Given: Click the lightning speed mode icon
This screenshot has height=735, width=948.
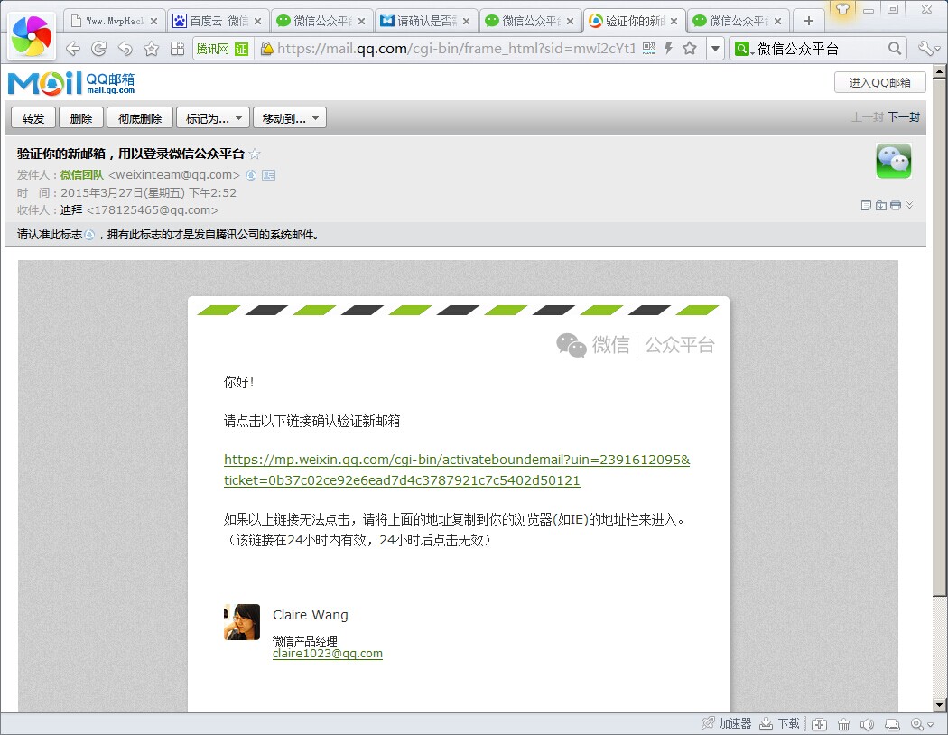Looking at the screenshot, I should click(669, 49).
